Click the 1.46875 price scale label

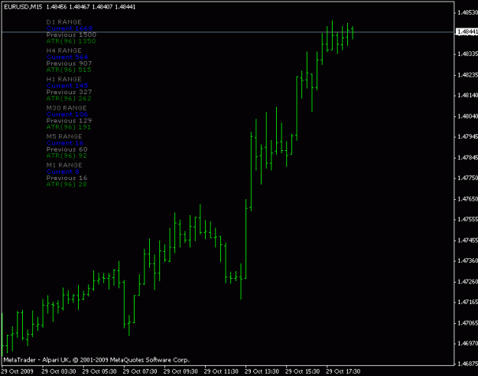[467, 365]
